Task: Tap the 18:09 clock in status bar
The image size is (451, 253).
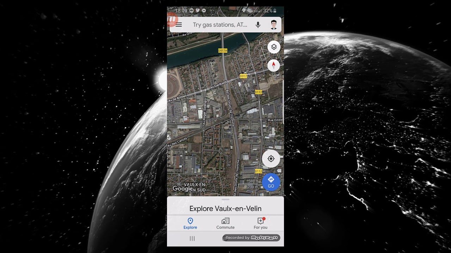Action: pyautogui.click(x=181, y=11)
